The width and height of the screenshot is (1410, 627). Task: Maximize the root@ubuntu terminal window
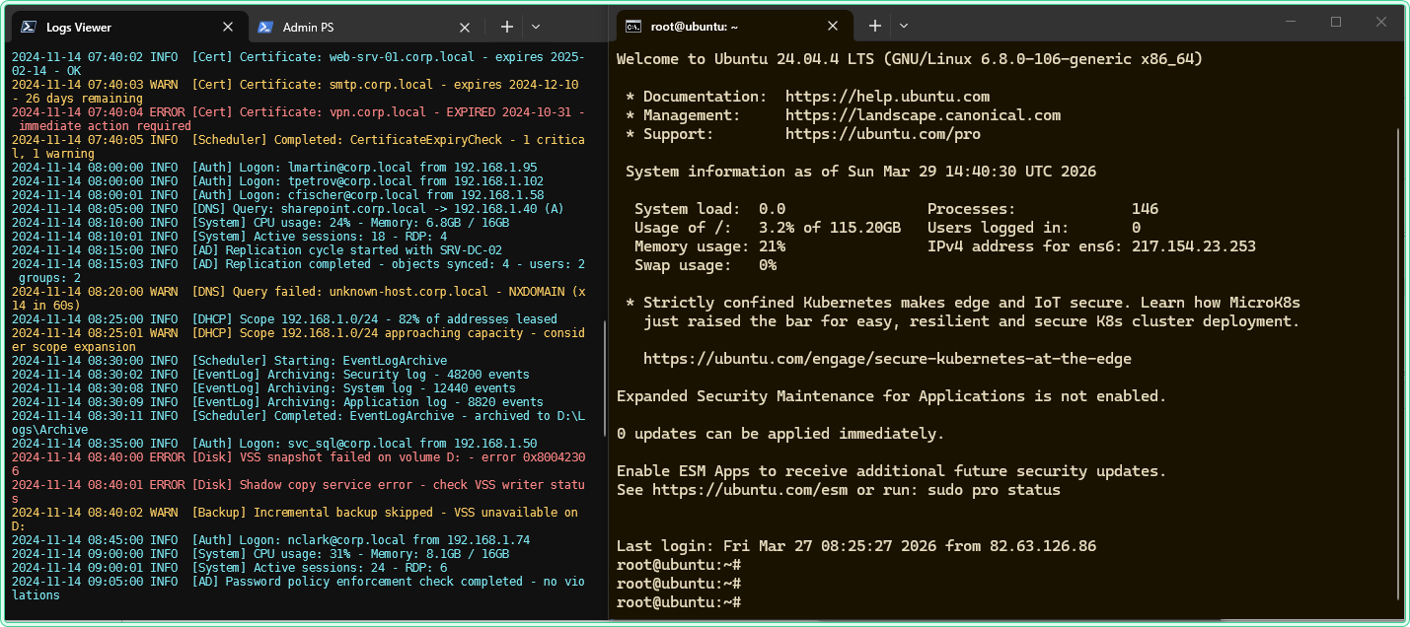point(1336,22)
